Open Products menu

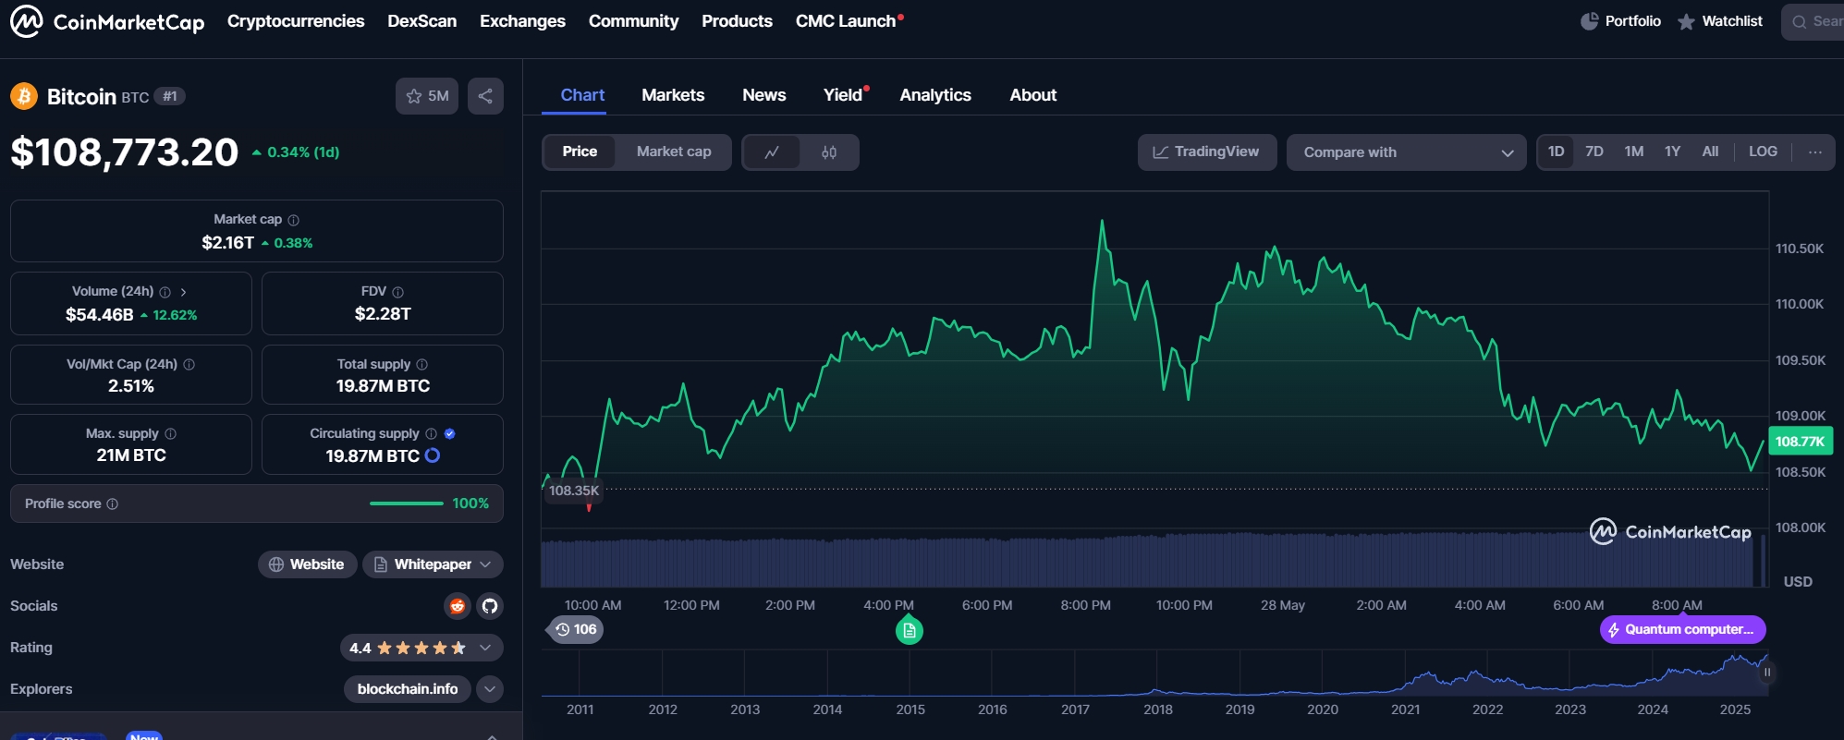737,21
